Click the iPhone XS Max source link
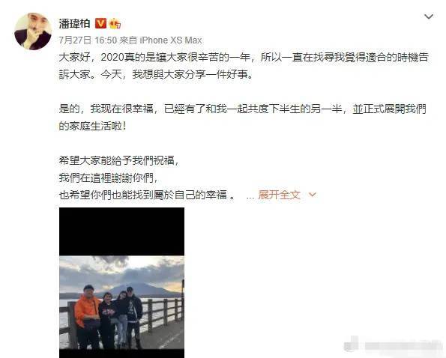446x358 pixels. click(x=171, y=40)
